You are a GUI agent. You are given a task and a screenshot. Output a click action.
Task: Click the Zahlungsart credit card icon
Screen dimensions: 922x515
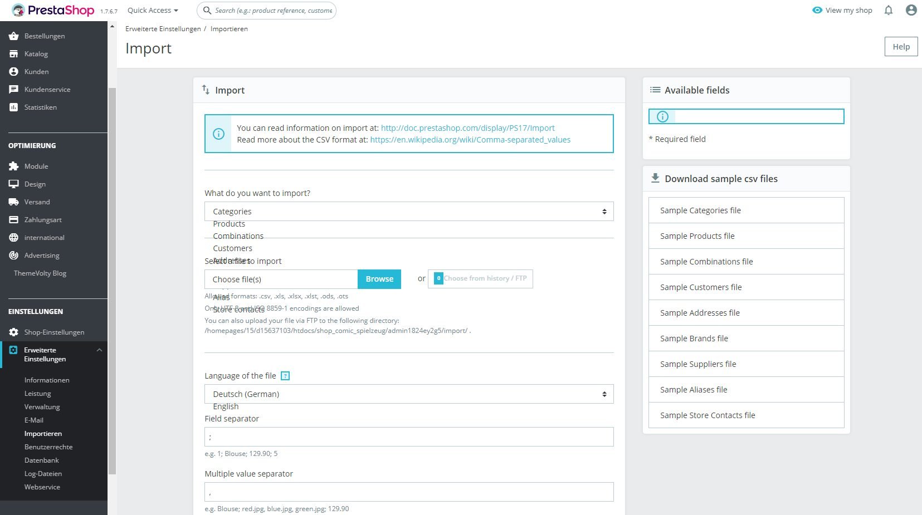click(14, 220)
